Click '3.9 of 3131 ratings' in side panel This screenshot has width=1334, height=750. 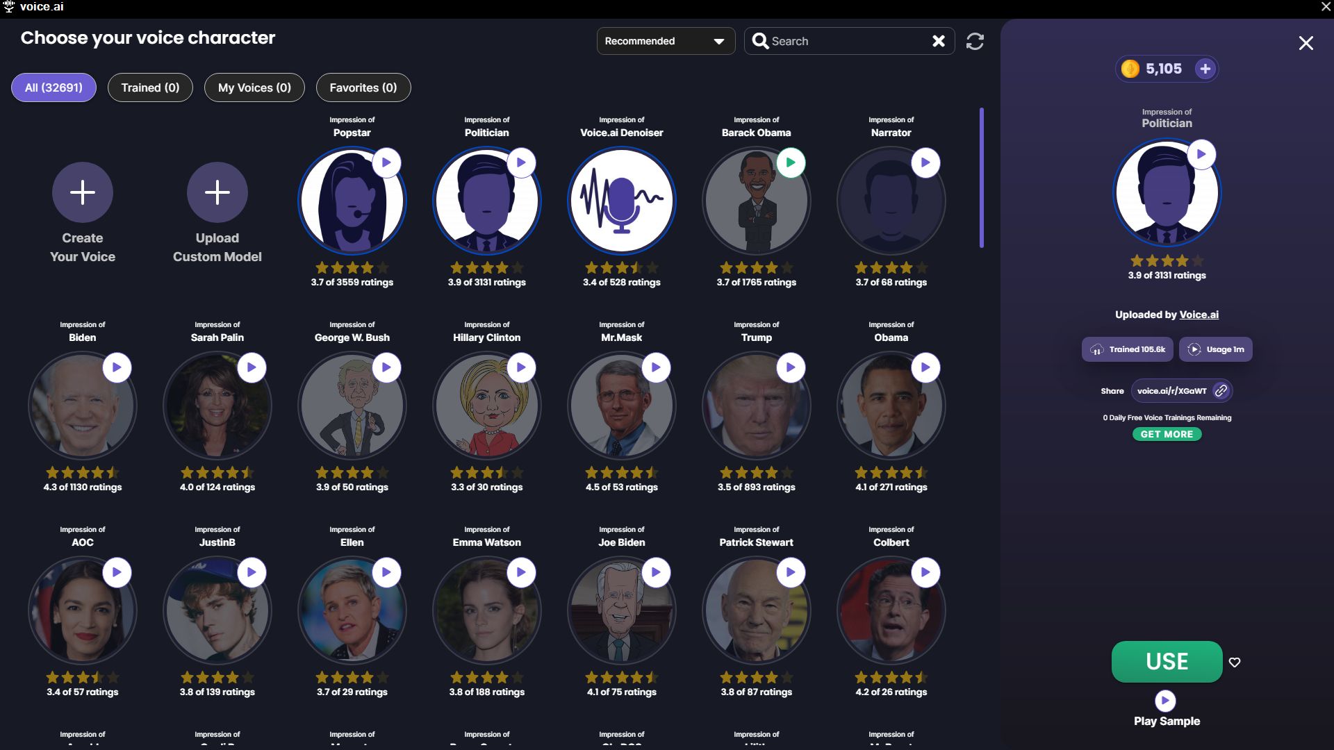(x=1167, y=276)
